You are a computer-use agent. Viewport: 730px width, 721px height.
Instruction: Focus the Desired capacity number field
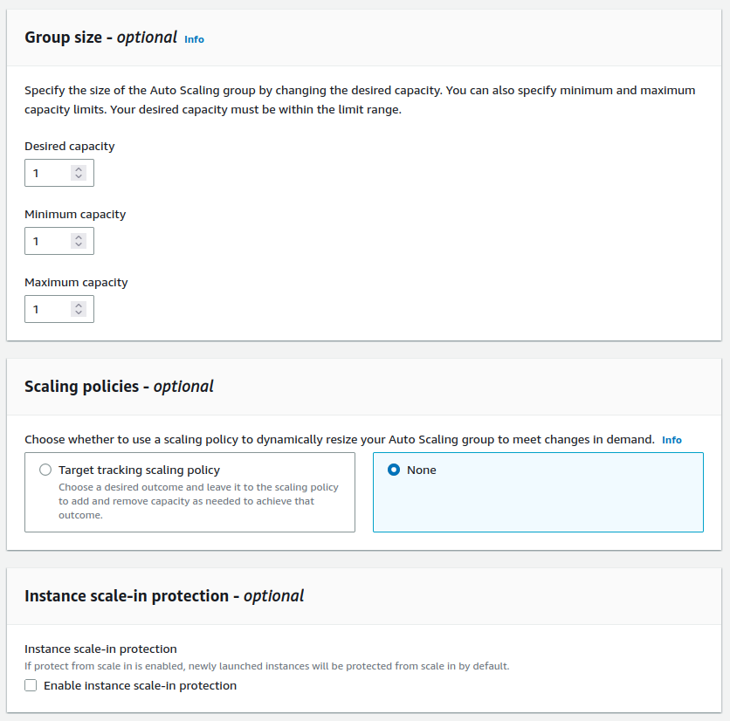tap(49, 173)
